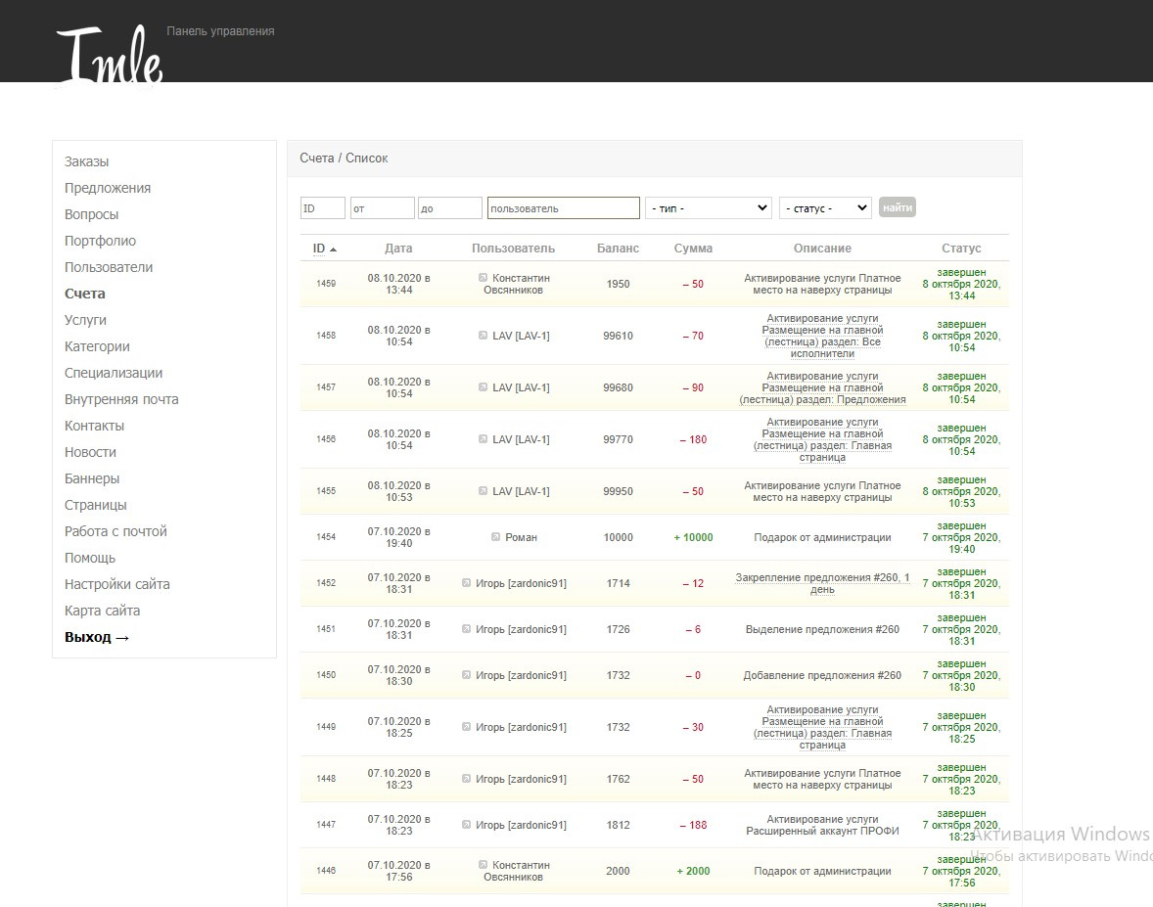This screenshot has width=1153, height=907.
Task: Open user icon in row 1450
Action: coord(466,675)
